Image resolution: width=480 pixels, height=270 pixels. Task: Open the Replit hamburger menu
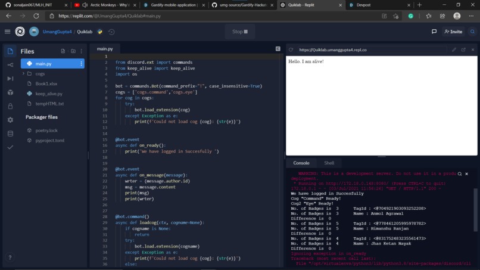point(7,32)
